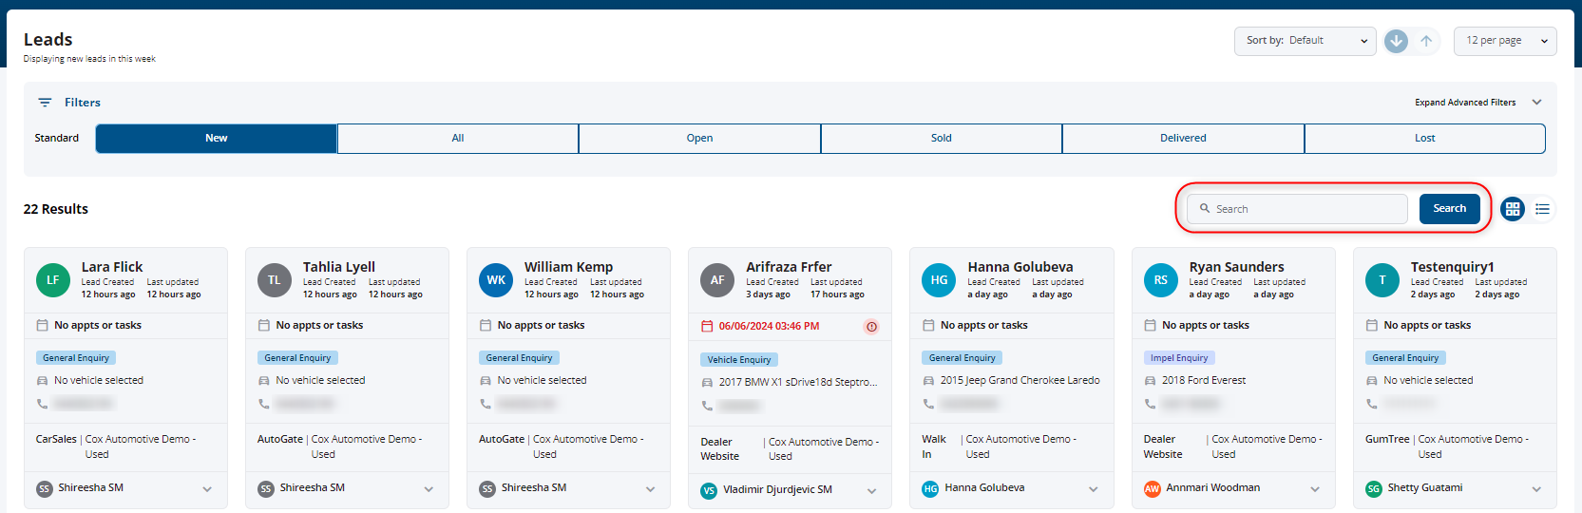Image resolution: width=1582 pixels, height=513 pixels.
Task: Click phone icon on Ryan Saunders card
Action: [x=1150, y=404]
